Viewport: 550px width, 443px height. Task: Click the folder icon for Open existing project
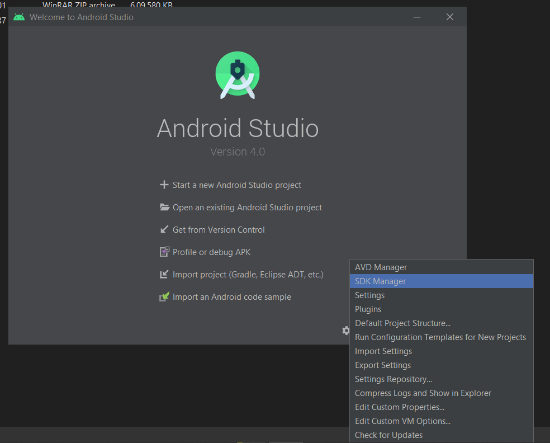tap(164, 207)
